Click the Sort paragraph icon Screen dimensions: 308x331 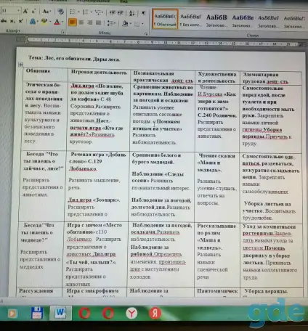(x=131, y=13)
